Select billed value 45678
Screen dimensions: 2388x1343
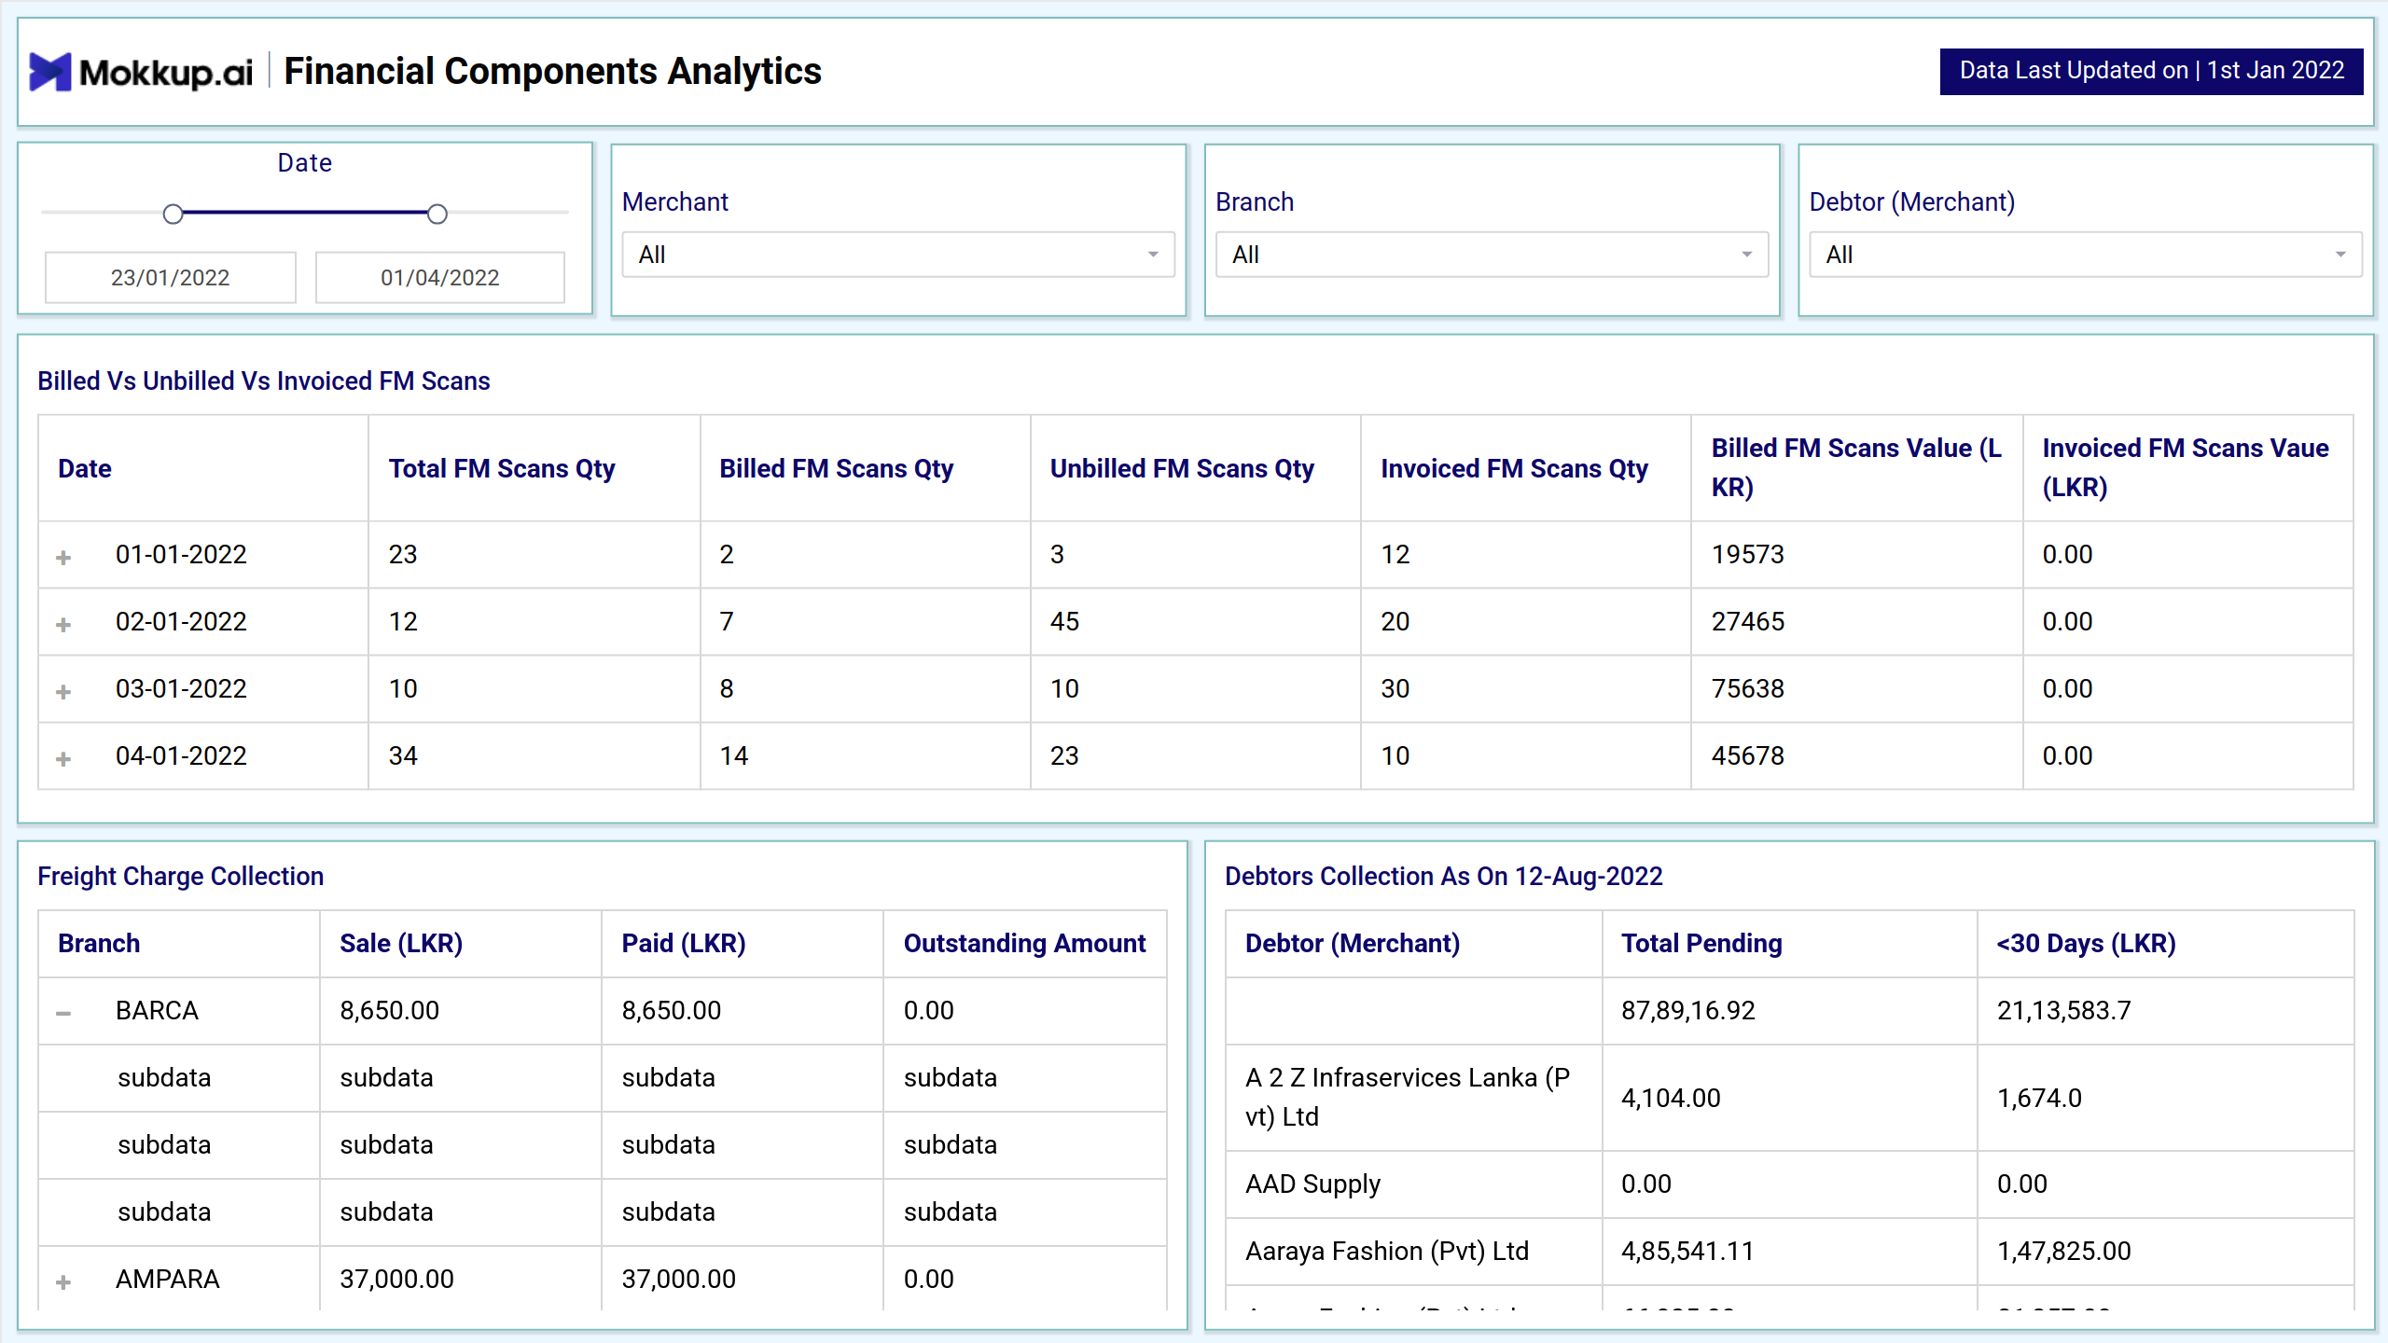click(x=1747, y=755)
